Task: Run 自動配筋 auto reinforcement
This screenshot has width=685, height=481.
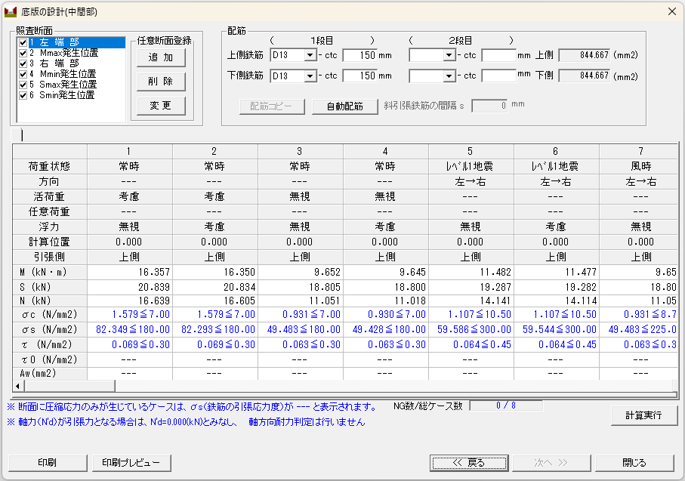Action: (x=344, y=106)
